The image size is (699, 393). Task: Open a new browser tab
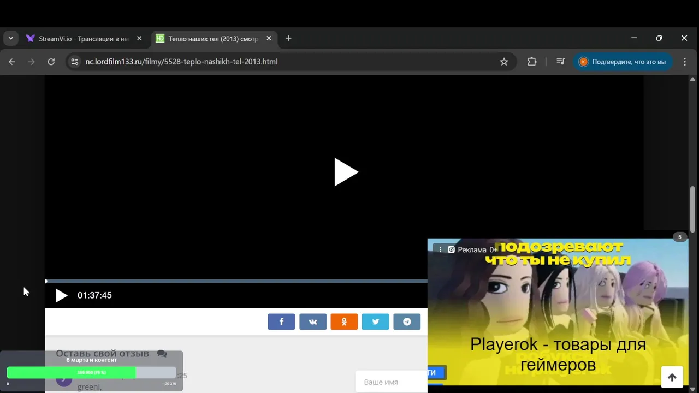click(288, 39)
